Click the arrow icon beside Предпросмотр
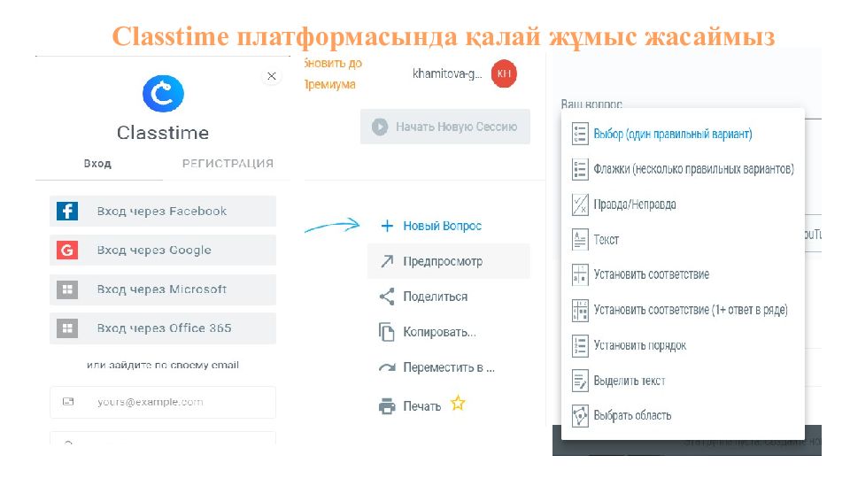Screen dimensions: 850x478 click(x=387, y=261)
